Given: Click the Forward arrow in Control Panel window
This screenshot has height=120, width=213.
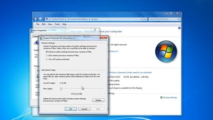Looking at the screenshot, I should coord(40,19).
